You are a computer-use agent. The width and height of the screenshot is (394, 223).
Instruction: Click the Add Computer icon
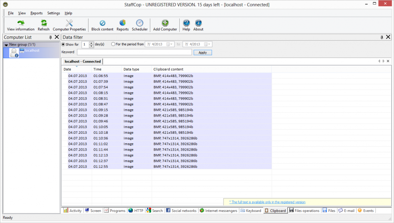pos(165,25)
